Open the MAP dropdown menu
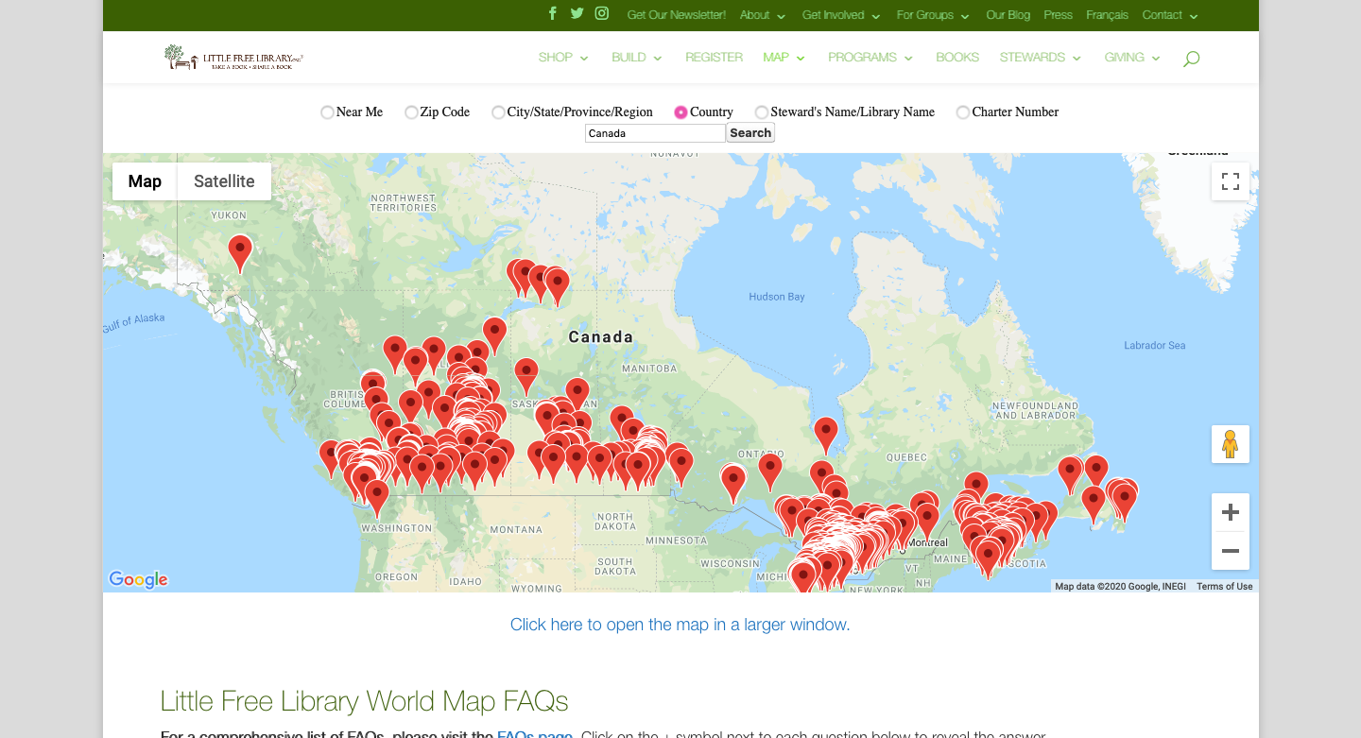 [784, 58]
